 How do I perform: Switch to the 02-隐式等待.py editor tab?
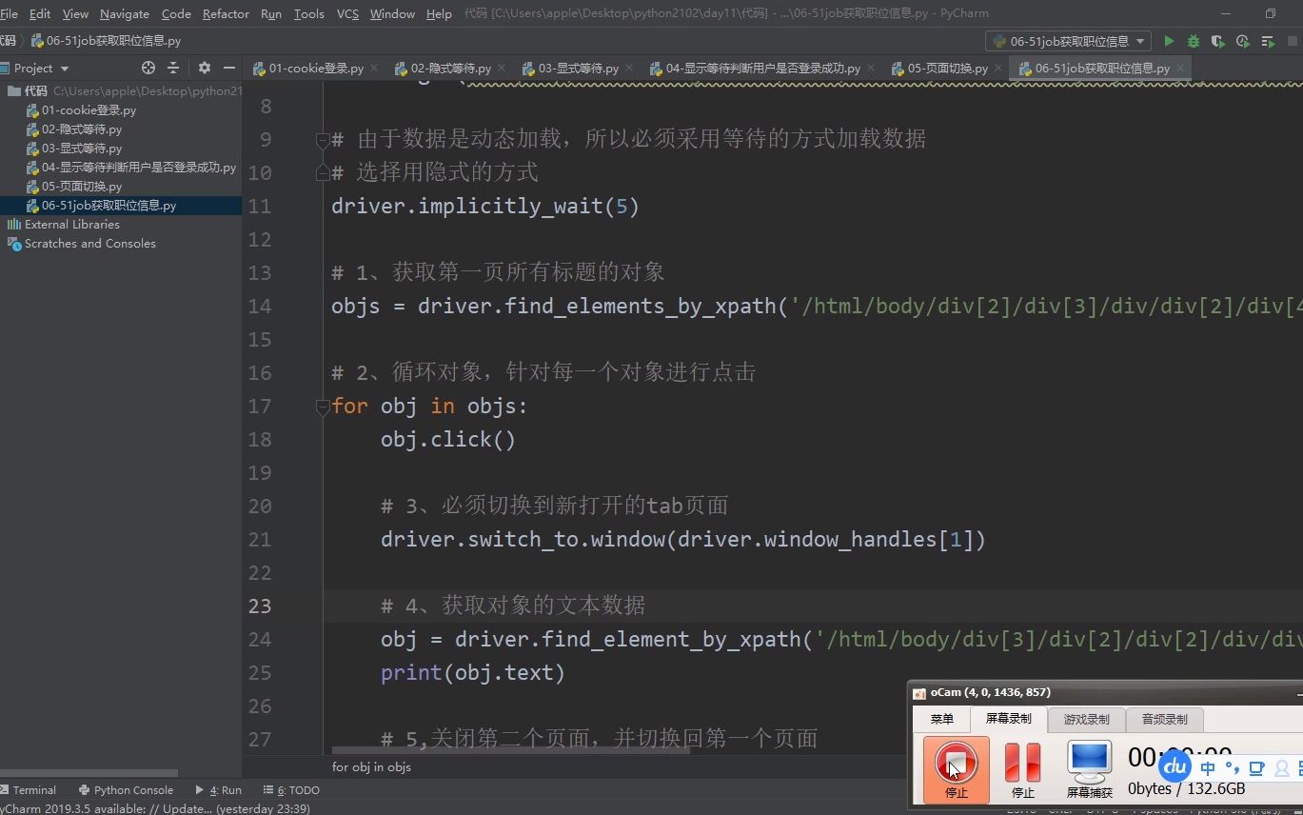tap(450, 68)
